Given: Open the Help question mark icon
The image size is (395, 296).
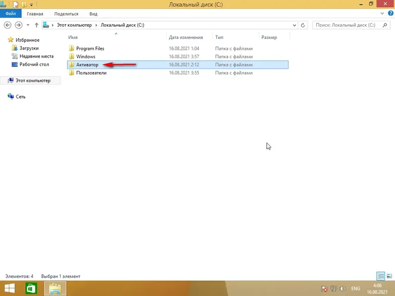Looking at the screenshot, I should 391,13.
